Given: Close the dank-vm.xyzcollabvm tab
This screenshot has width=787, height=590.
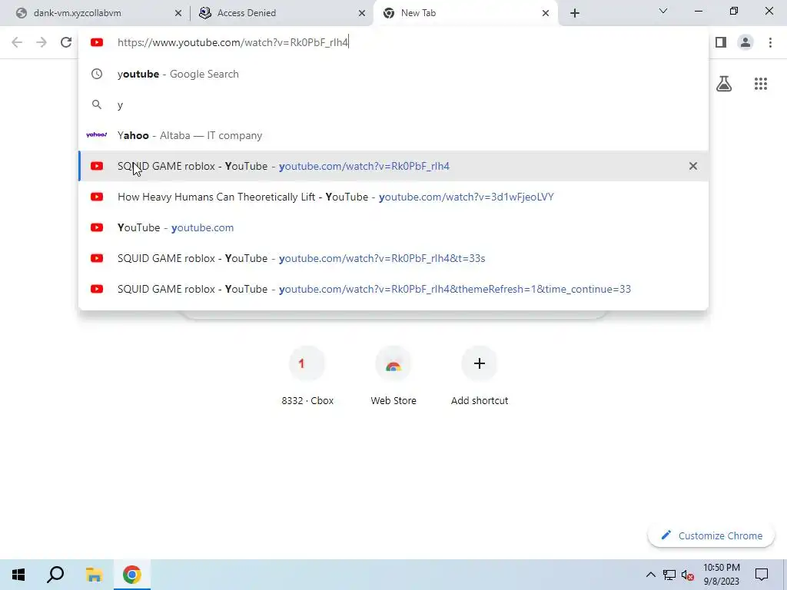Looking at the screenshot, I should 178,13.
